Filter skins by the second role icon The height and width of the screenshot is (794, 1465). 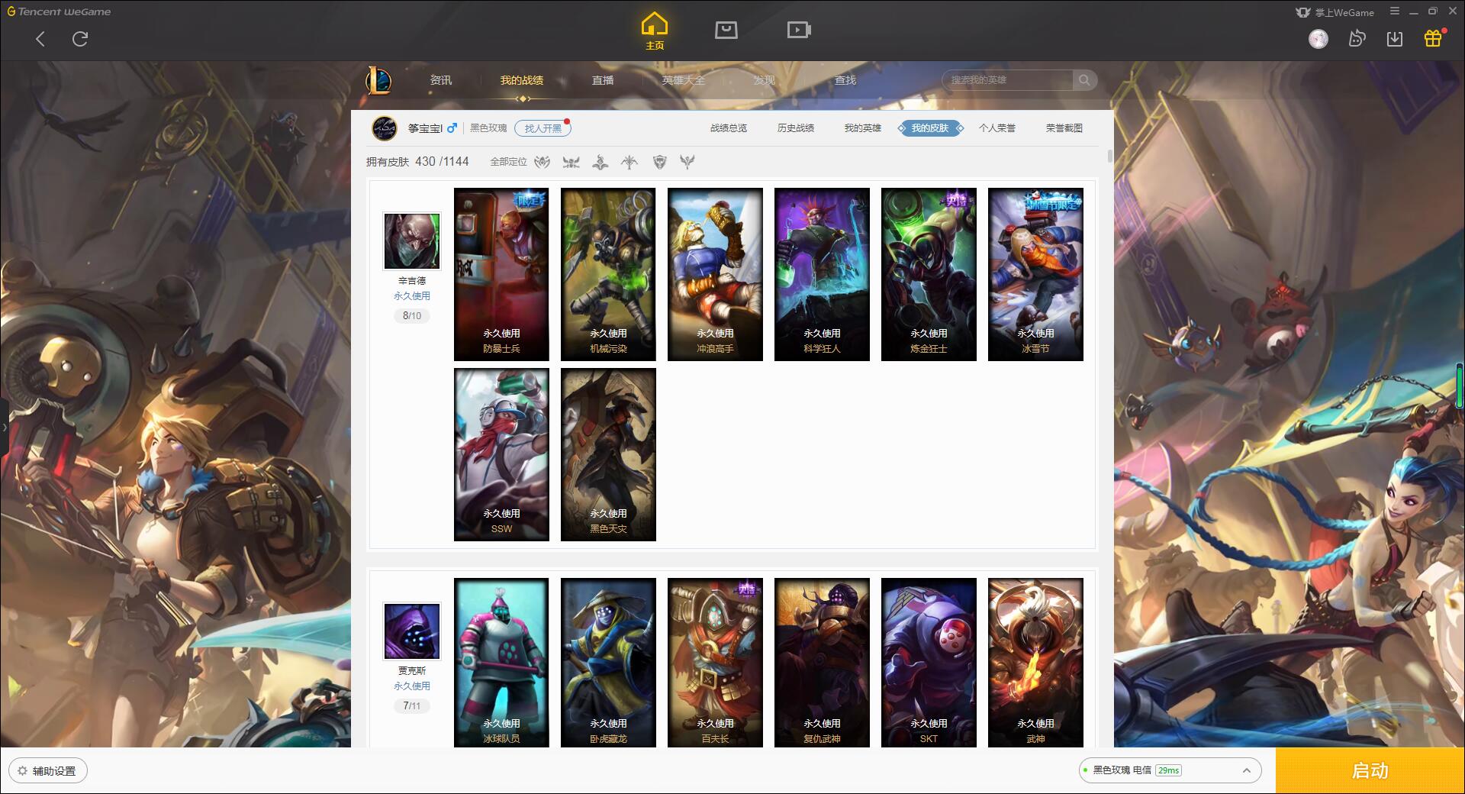coord(572,162)
